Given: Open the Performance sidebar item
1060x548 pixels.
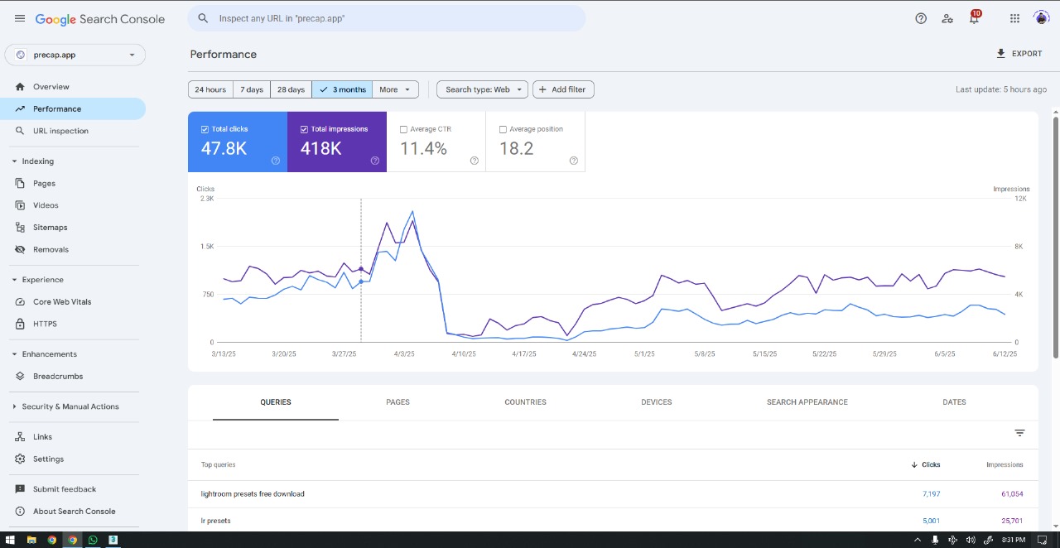Looking at the screenshot, I should tap(73, 109).
